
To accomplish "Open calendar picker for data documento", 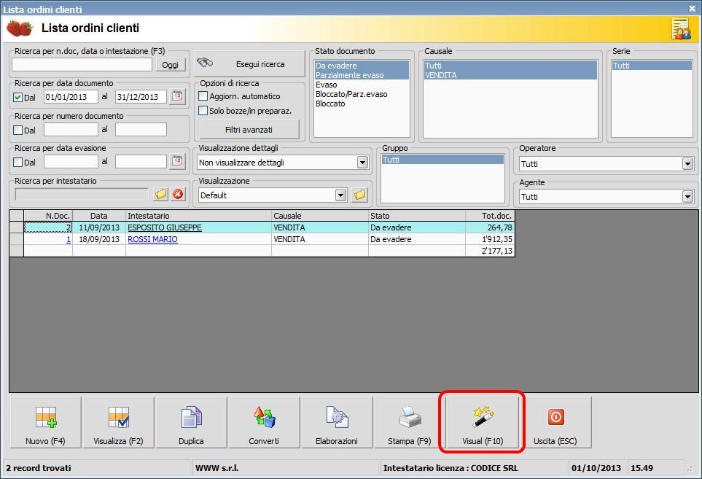I will [x=177, y=96].
